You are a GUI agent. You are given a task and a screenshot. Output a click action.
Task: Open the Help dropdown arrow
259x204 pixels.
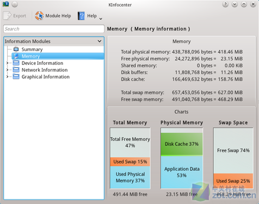point(101,18)
